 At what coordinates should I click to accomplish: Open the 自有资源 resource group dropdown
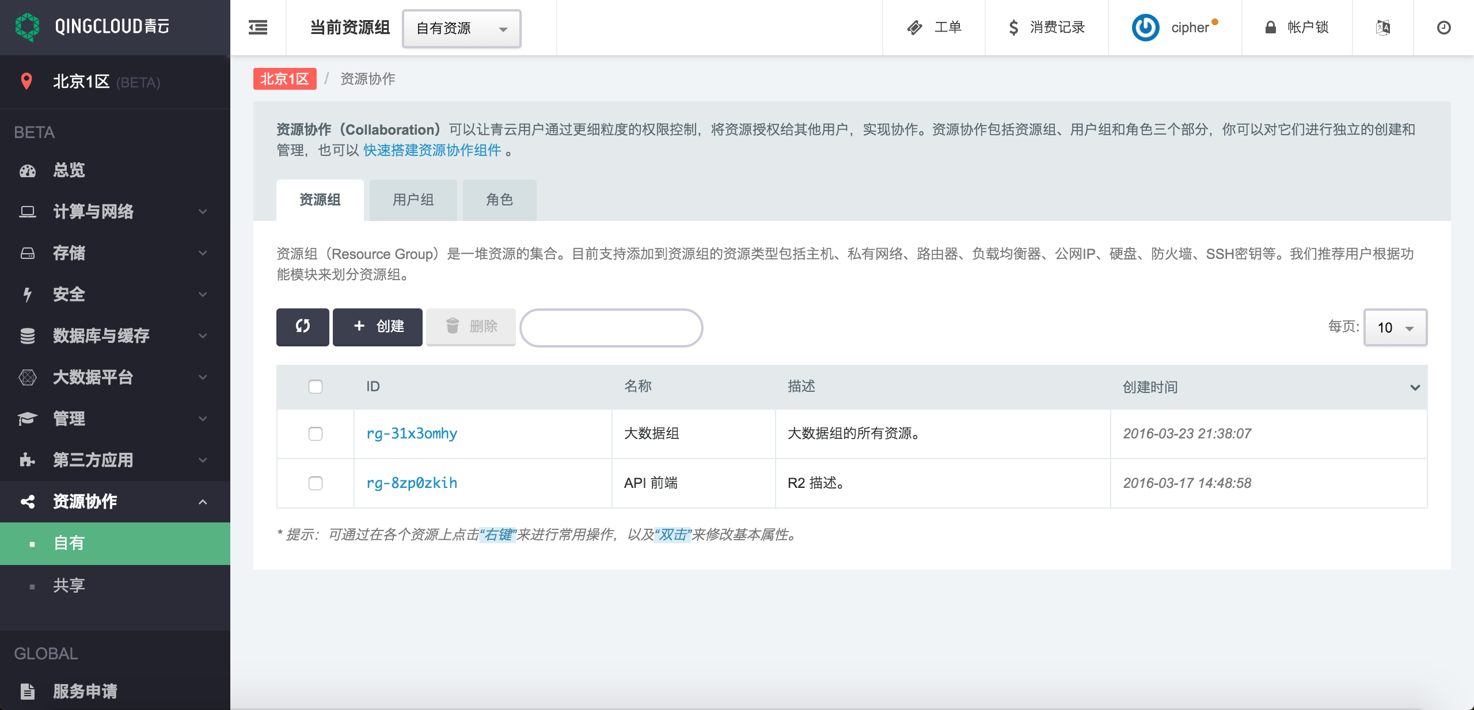(461, 28)
